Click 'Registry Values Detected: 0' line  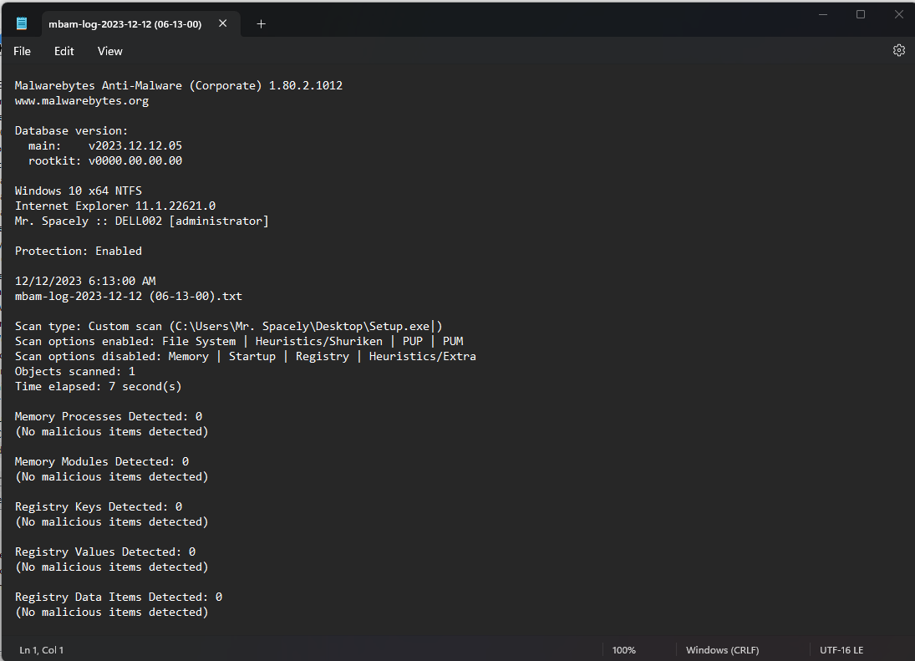tap(105, 552)
